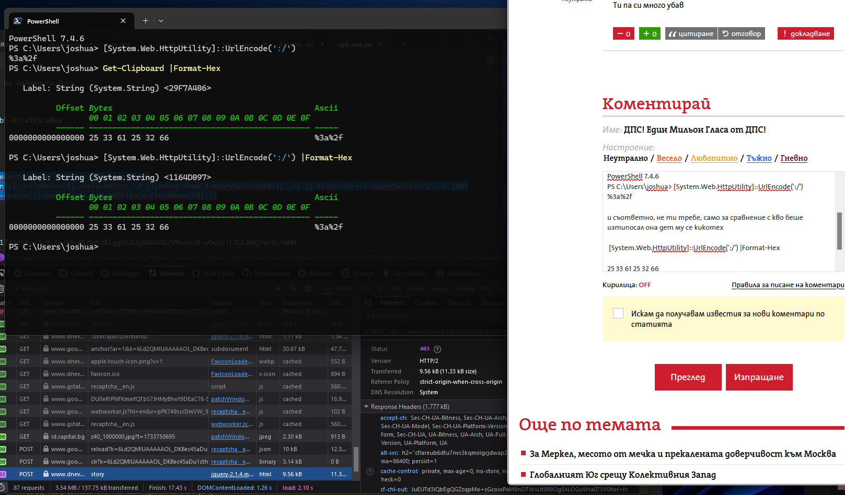This screenshot has width=845, height=495.
Task: Select Гневно mood option
Action: [794, 158]
